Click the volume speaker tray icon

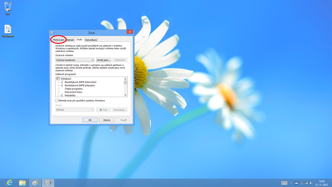311,183
